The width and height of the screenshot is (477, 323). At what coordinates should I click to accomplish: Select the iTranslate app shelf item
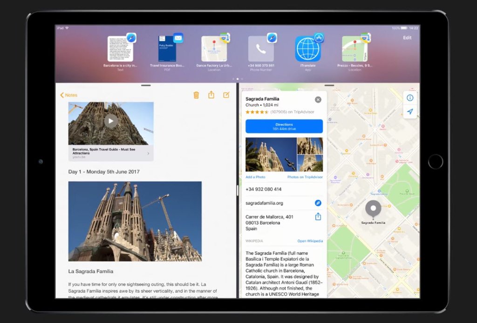[308, 49]
